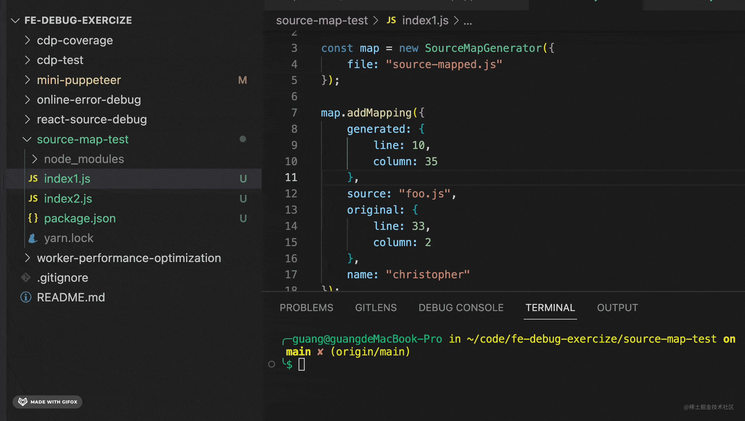Click the terminal path ~/code/fe-debug-exercize/source-map-test
Image resolution: width=745 pixels, height=421 pixels.
coord(592,339)
